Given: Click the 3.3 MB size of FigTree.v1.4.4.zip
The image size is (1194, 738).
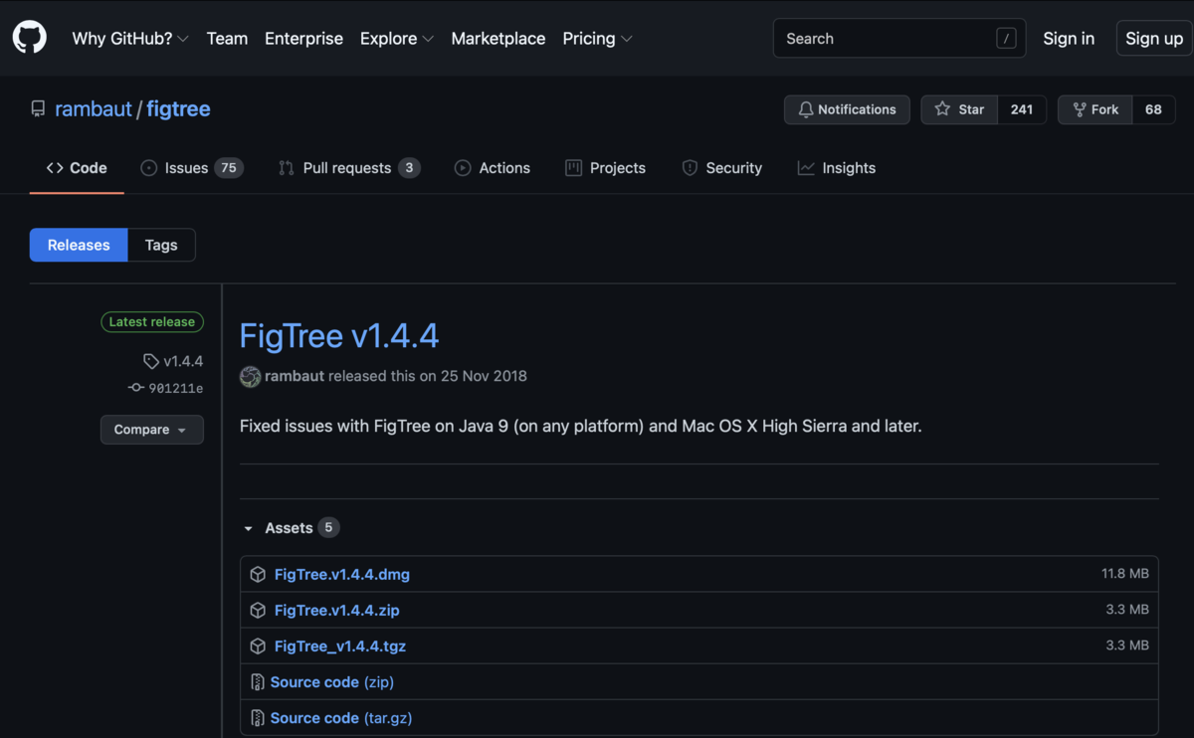Looking at the screenshot, I should [1127, 610].
